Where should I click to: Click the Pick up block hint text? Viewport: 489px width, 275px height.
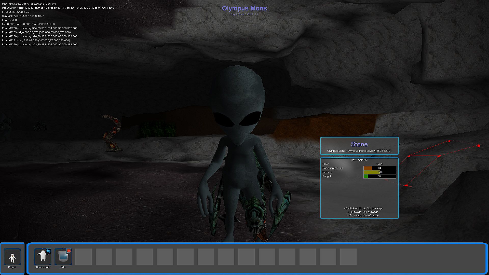tap(363, 208)
